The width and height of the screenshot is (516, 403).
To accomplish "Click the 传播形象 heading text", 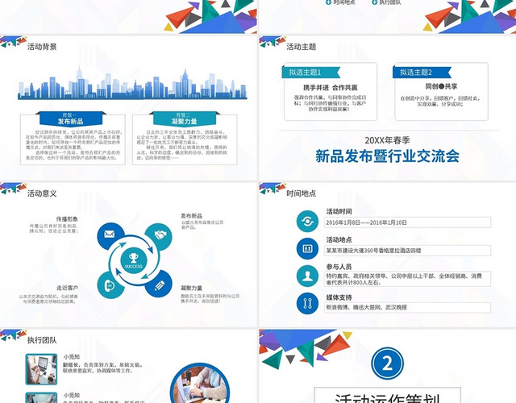I will (67, 219).
